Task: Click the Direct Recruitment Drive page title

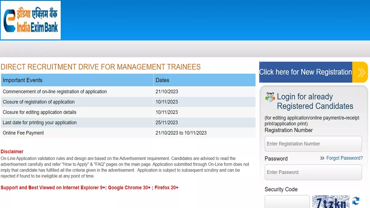Action: pyautogui.click(x=101, y=67)
